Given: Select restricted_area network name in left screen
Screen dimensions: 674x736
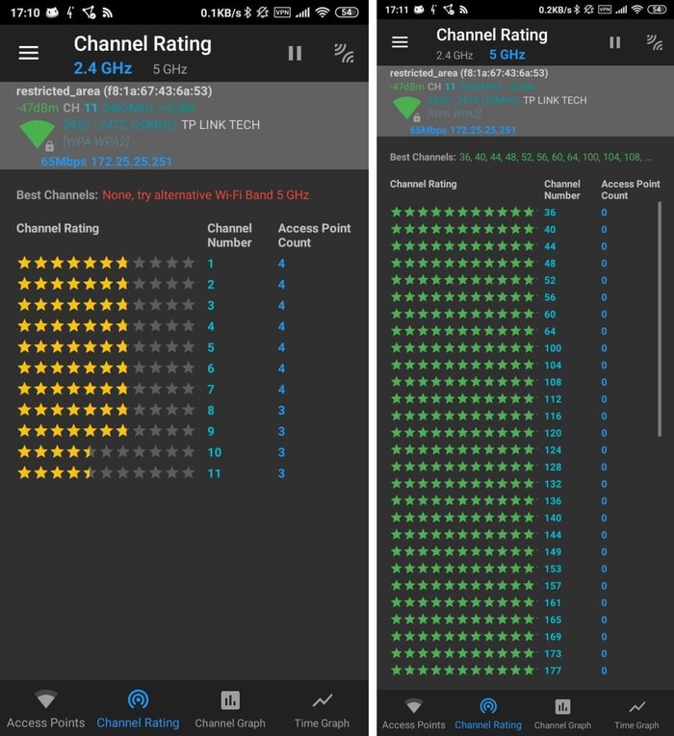Looking at the screenshot, I should [115, 91].
